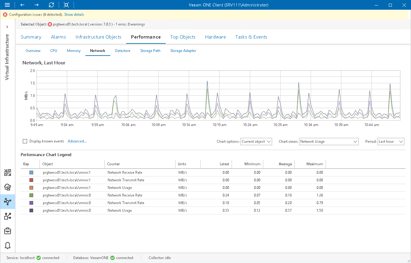Open the Datastore performance sub-tab
This screenshot has width=411, height=263.
click(x=123, y=51)
